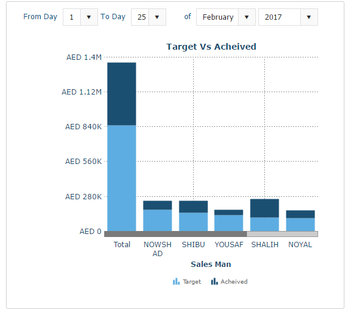Screen dimensions: 348x313
Task: Click the NOYAL Target bar segment
Action: (x=300, y=224)
